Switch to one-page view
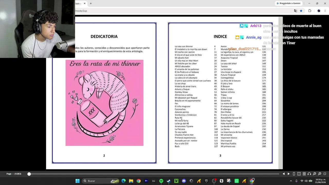Image resolution: width=329 pixels, height=185 pixels. 294,174
